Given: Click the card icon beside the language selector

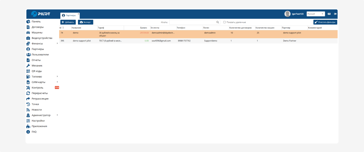Looking at the screenshot, I should (x=329, y=14).
